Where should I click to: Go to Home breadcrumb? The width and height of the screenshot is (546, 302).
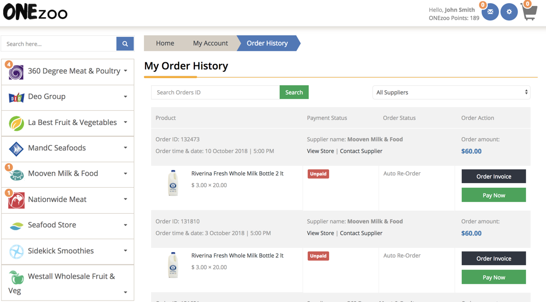coord(165,43)
